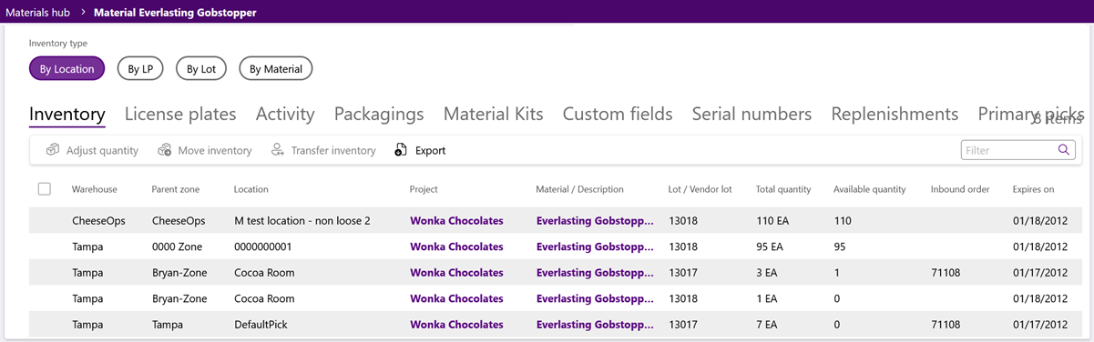Click the 0000 Zone parent zone cell

177,246
